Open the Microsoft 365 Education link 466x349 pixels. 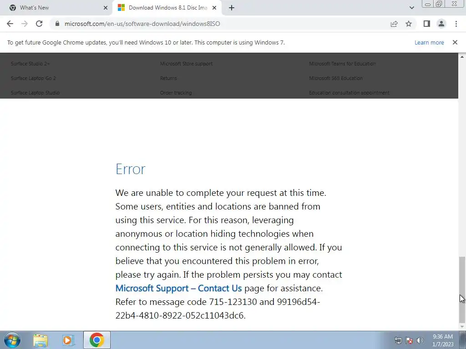(336, 78)
